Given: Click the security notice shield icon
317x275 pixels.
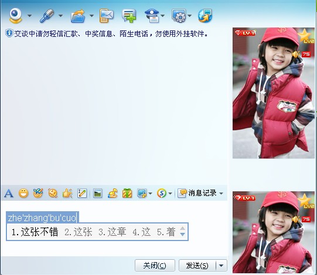Looking at the screenshot, I should pos(9,33).
